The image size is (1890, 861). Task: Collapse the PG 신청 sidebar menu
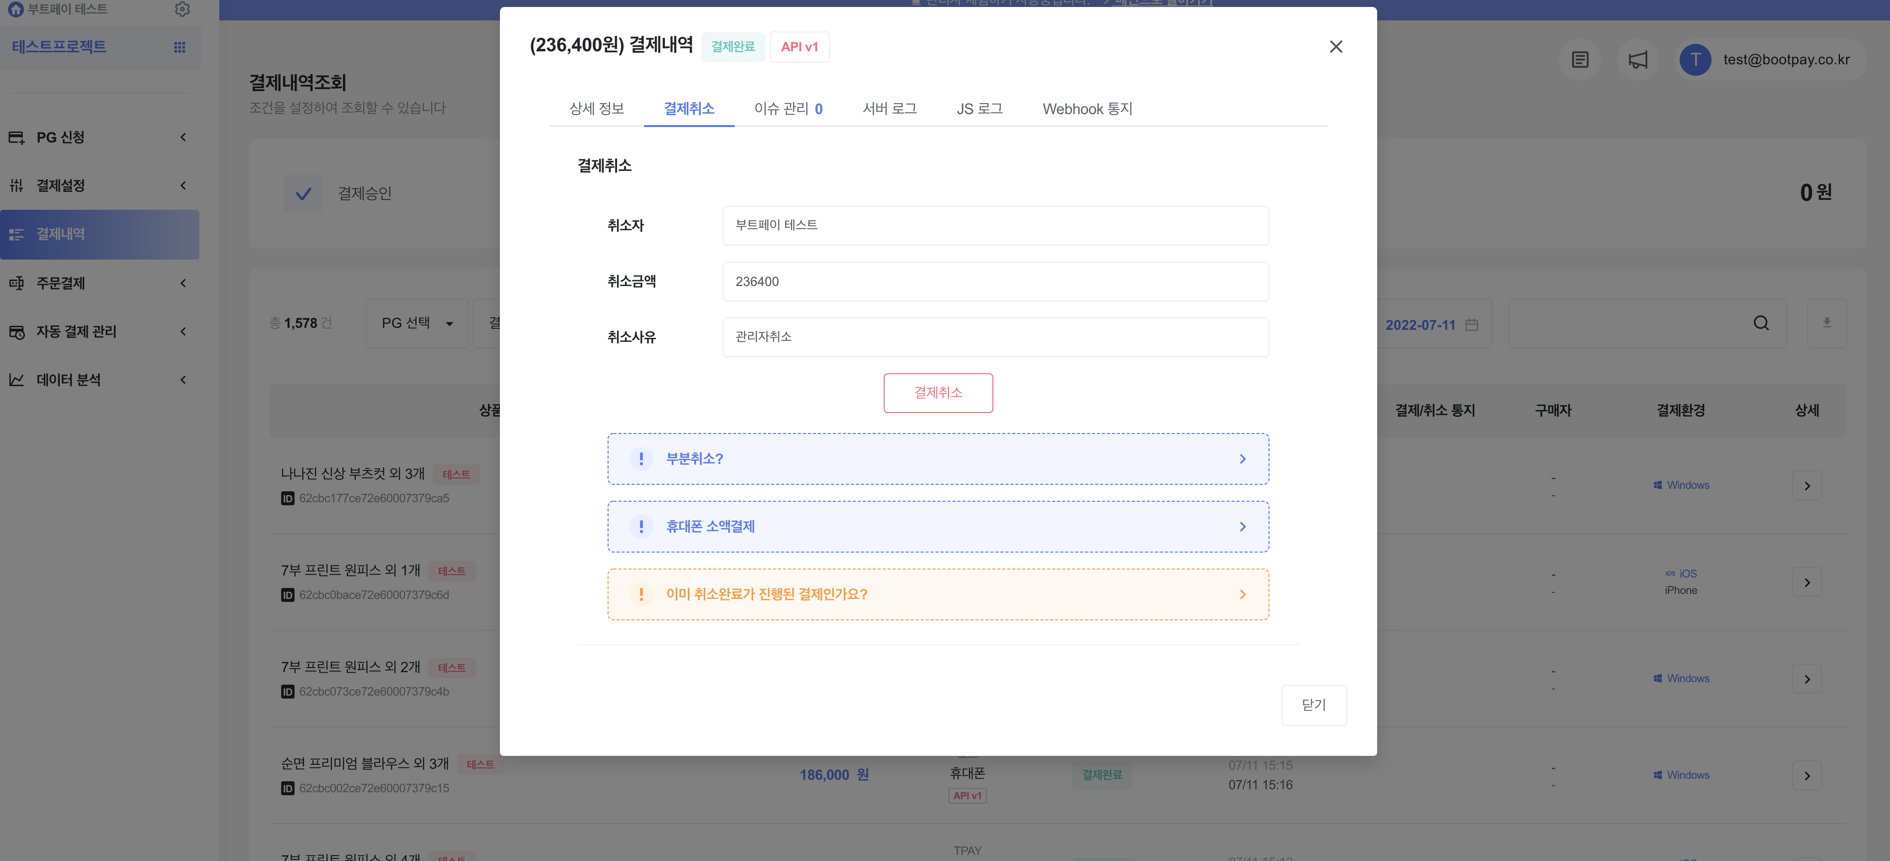(183, 137)
